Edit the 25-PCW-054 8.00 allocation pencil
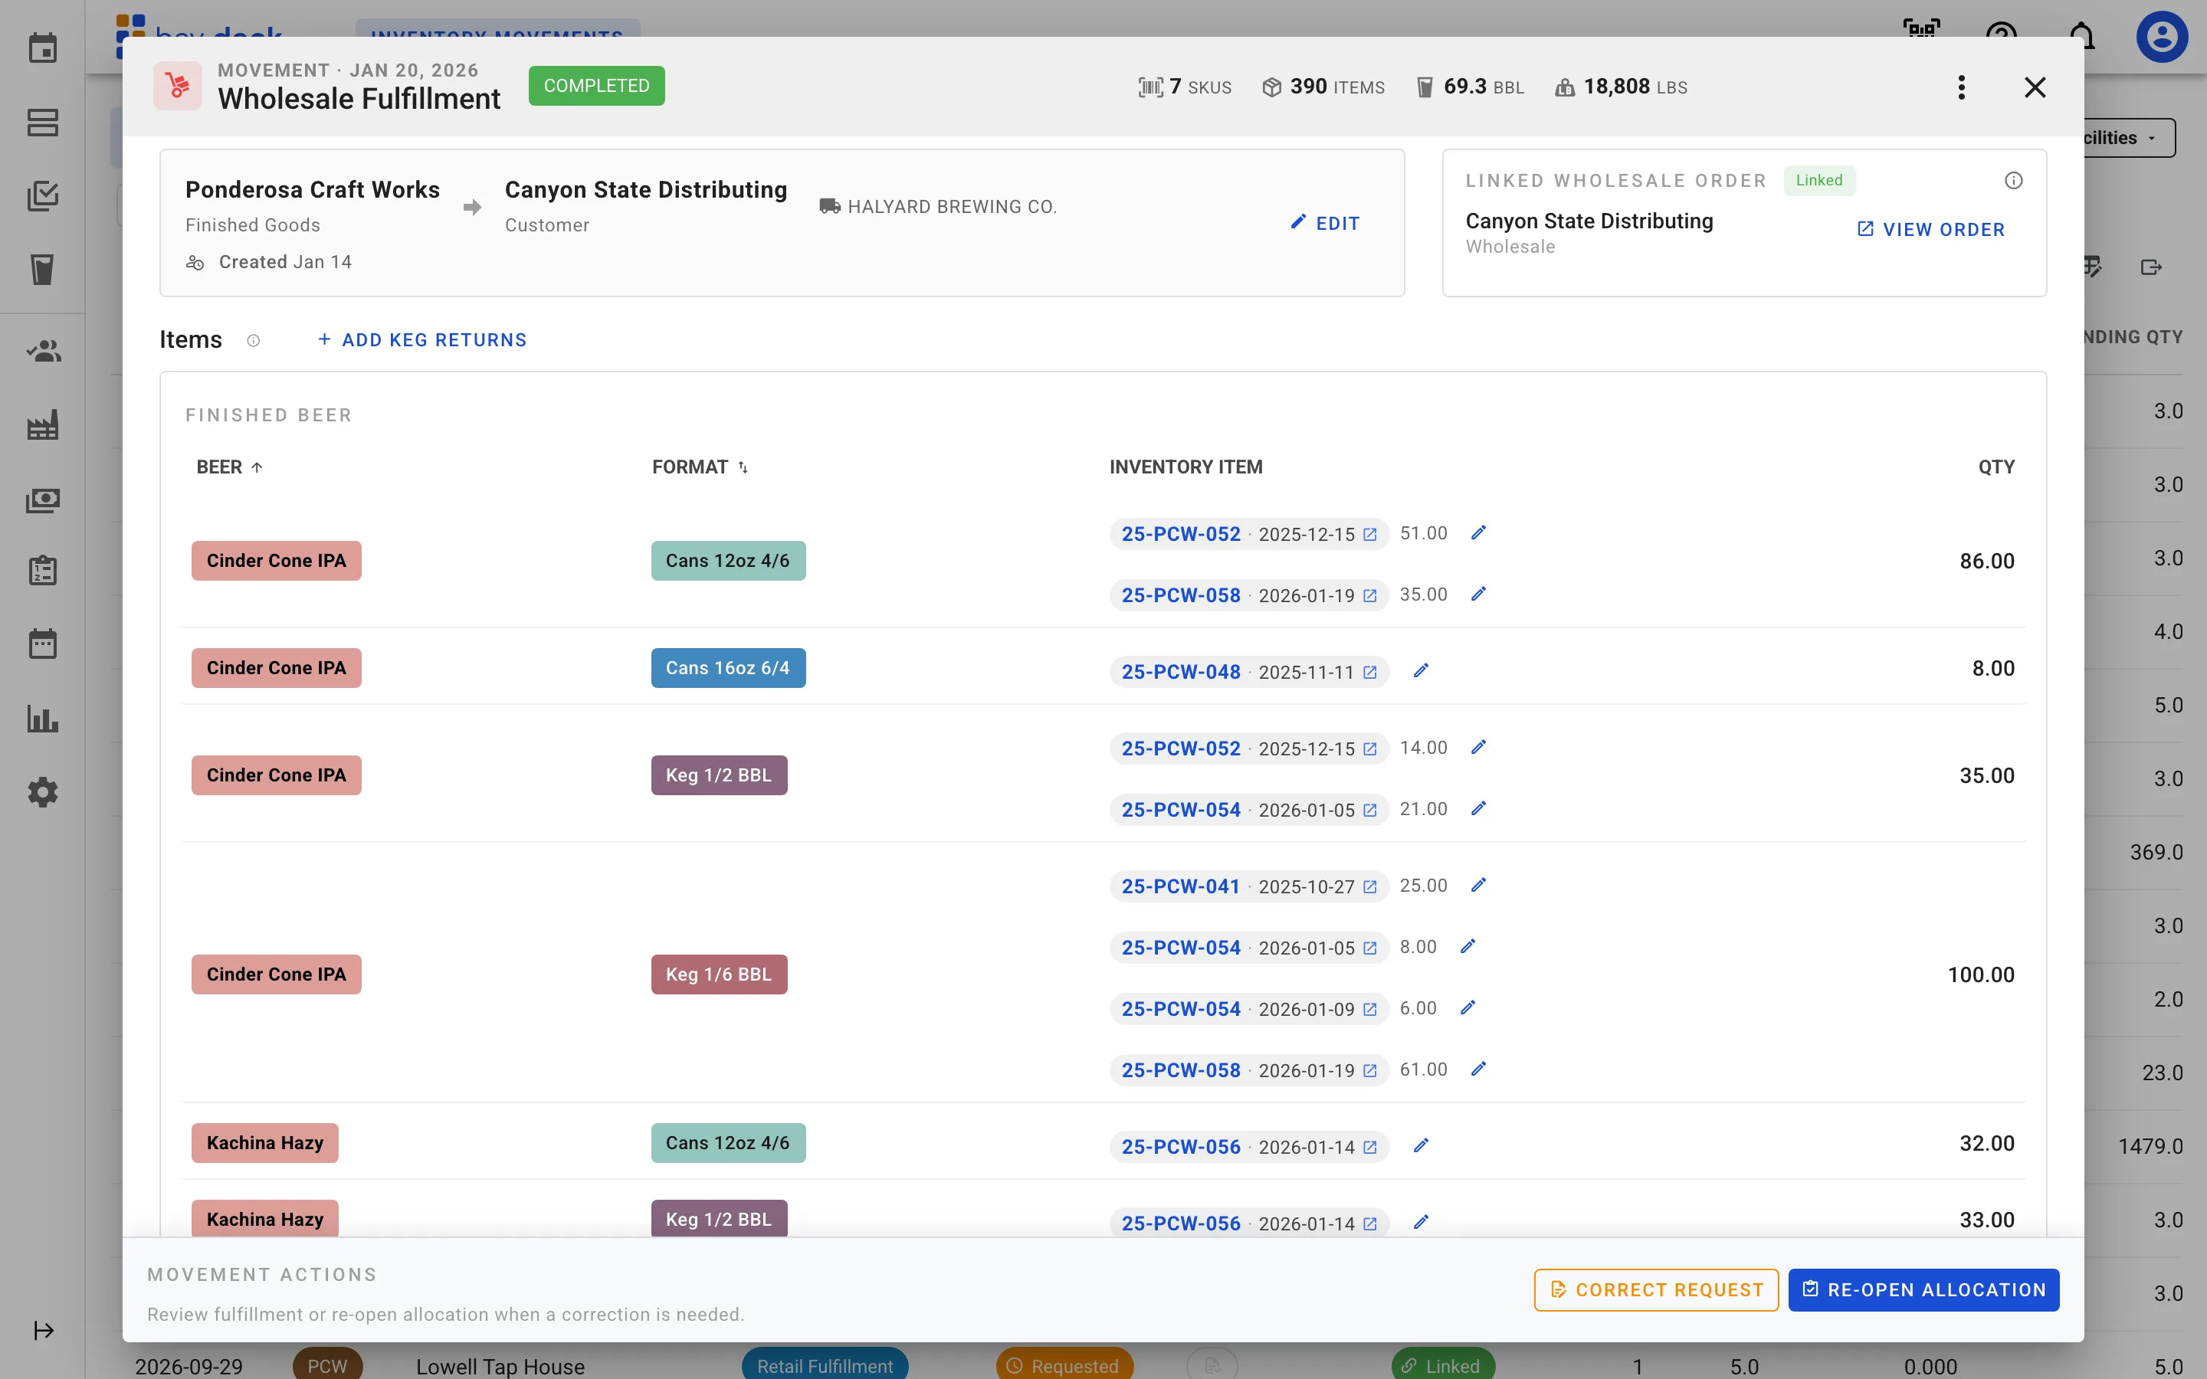This screenshot has height=1379, width=2207. [1468, 947]
